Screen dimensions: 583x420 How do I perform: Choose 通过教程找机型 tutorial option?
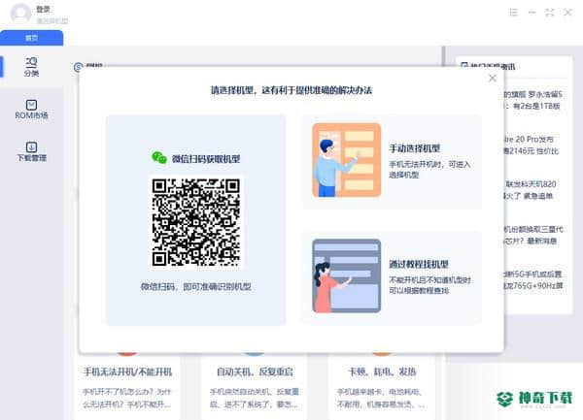pyautogui.click(x=392, y=277)
